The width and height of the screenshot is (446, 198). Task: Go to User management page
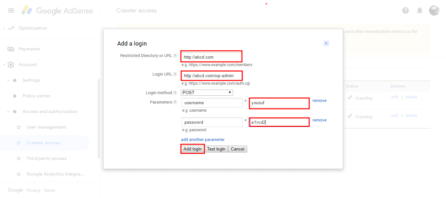pyautogui.click(x=46, y=127)
